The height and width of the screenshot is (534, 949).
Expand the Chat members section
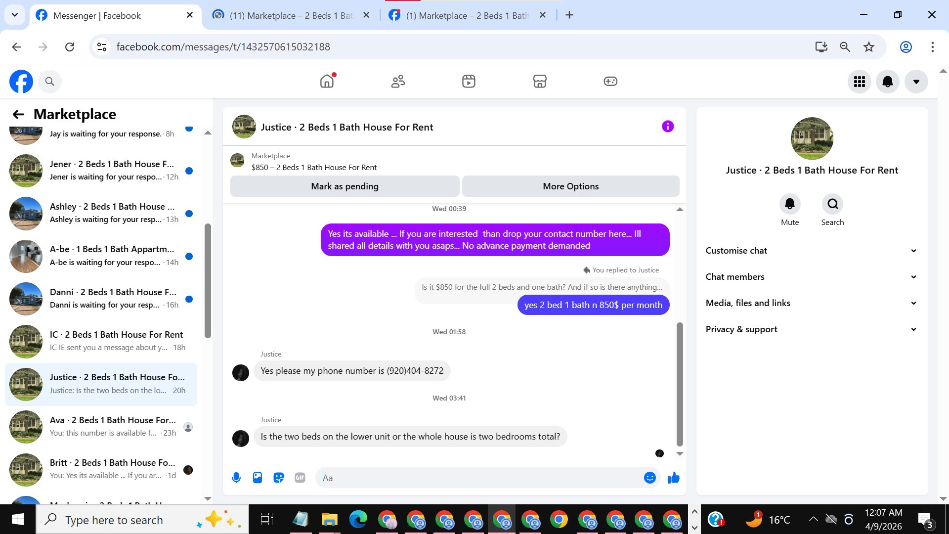click(x=811, y=277)
